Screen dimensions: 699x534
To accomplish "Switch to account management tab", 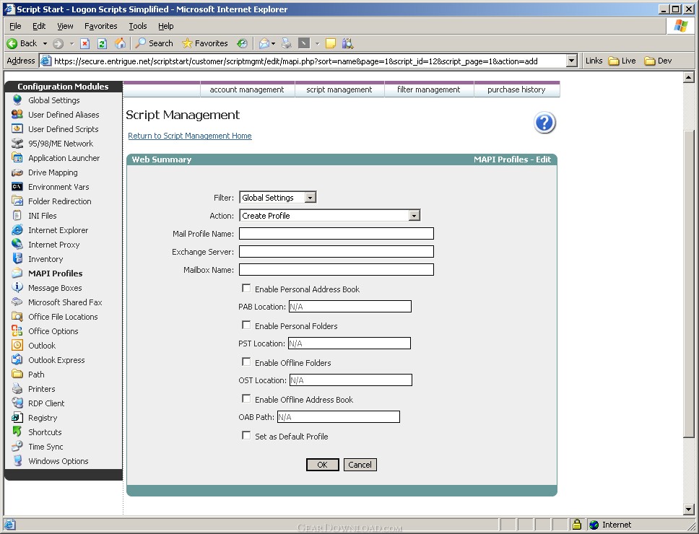I will [x=247, y=89].
